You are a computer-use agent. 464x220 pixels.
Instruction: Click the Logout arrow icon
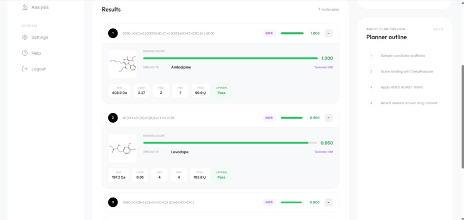[x=25, y=69]
